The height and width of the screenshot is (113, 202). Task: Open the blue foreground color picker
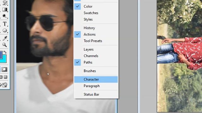1,55
